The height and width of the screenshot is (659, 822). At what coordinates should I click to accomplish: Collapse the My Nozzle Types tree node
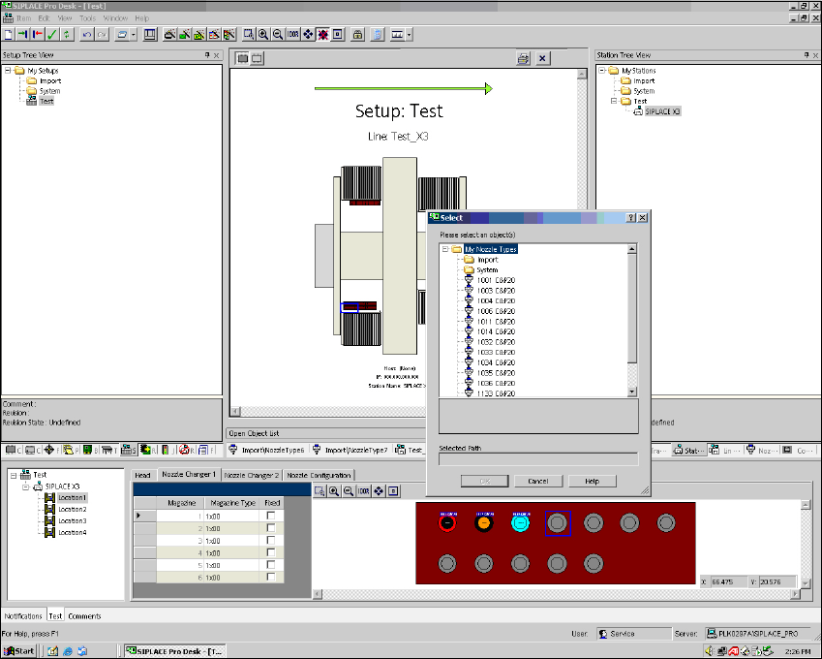tap(445, 249)
